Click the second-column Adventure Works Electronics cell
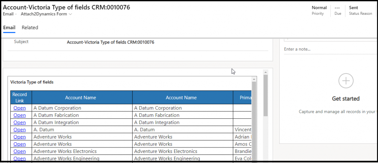Screen dimensions: 378x163 (183, 152)
